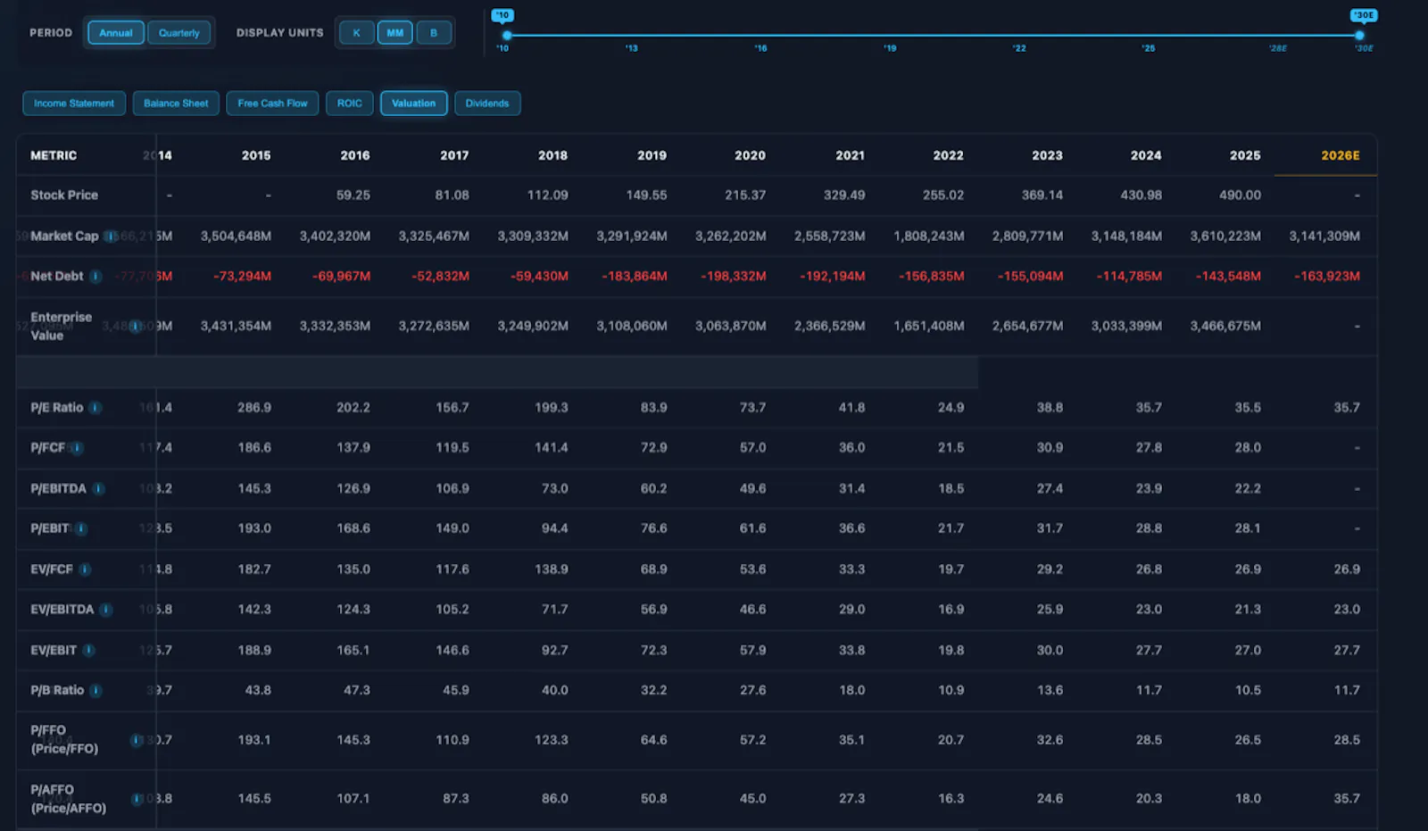1428x831 pixels.
Task: Click the 2015 P/E ratio 286.9
Action: (254, 408)
